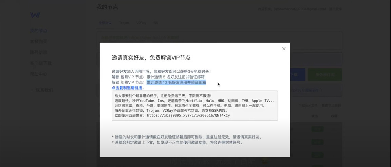Click the W logo in background sidebar
This screenshot has width=391, height=167.
(x=35, y=15)
